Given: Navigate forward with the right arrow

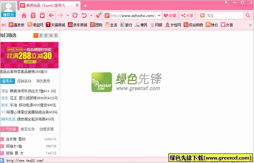Looking at the screenshot, I should click(60, 15).
